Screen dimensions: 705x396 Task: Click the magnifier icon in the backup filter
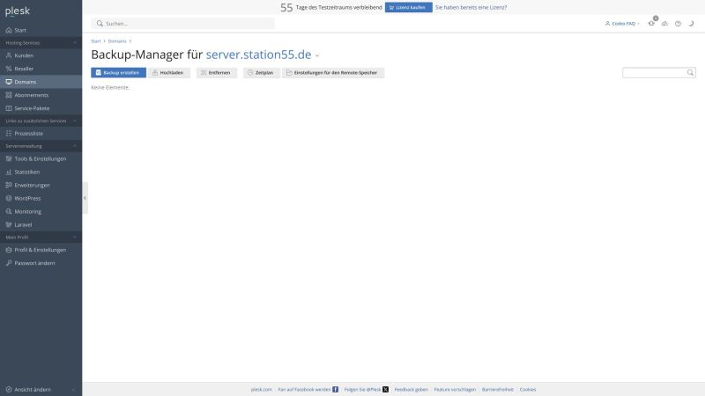[690, 73]
